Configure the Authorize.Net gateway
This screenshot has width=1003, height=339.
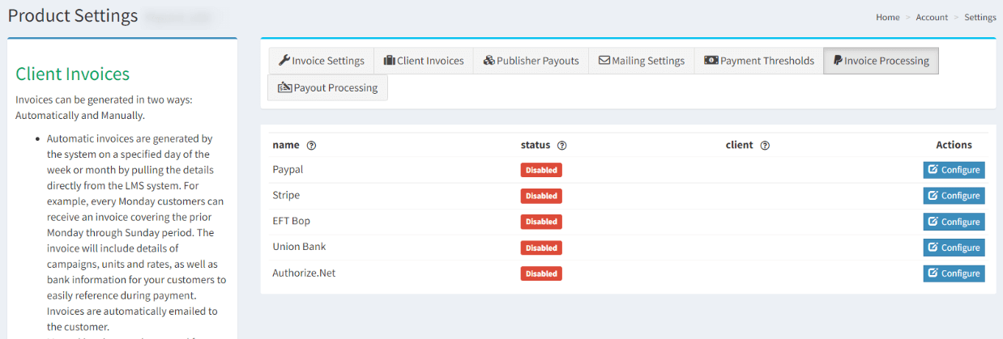[954, 273]
